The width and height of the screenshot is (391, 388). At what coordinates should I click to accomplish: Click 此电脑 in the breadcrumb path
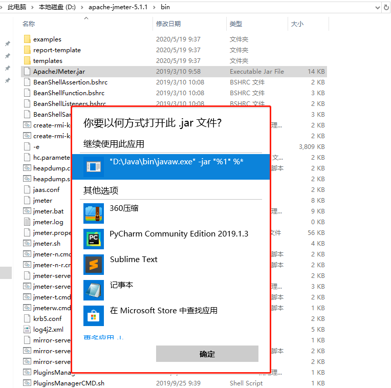[17, 7]
